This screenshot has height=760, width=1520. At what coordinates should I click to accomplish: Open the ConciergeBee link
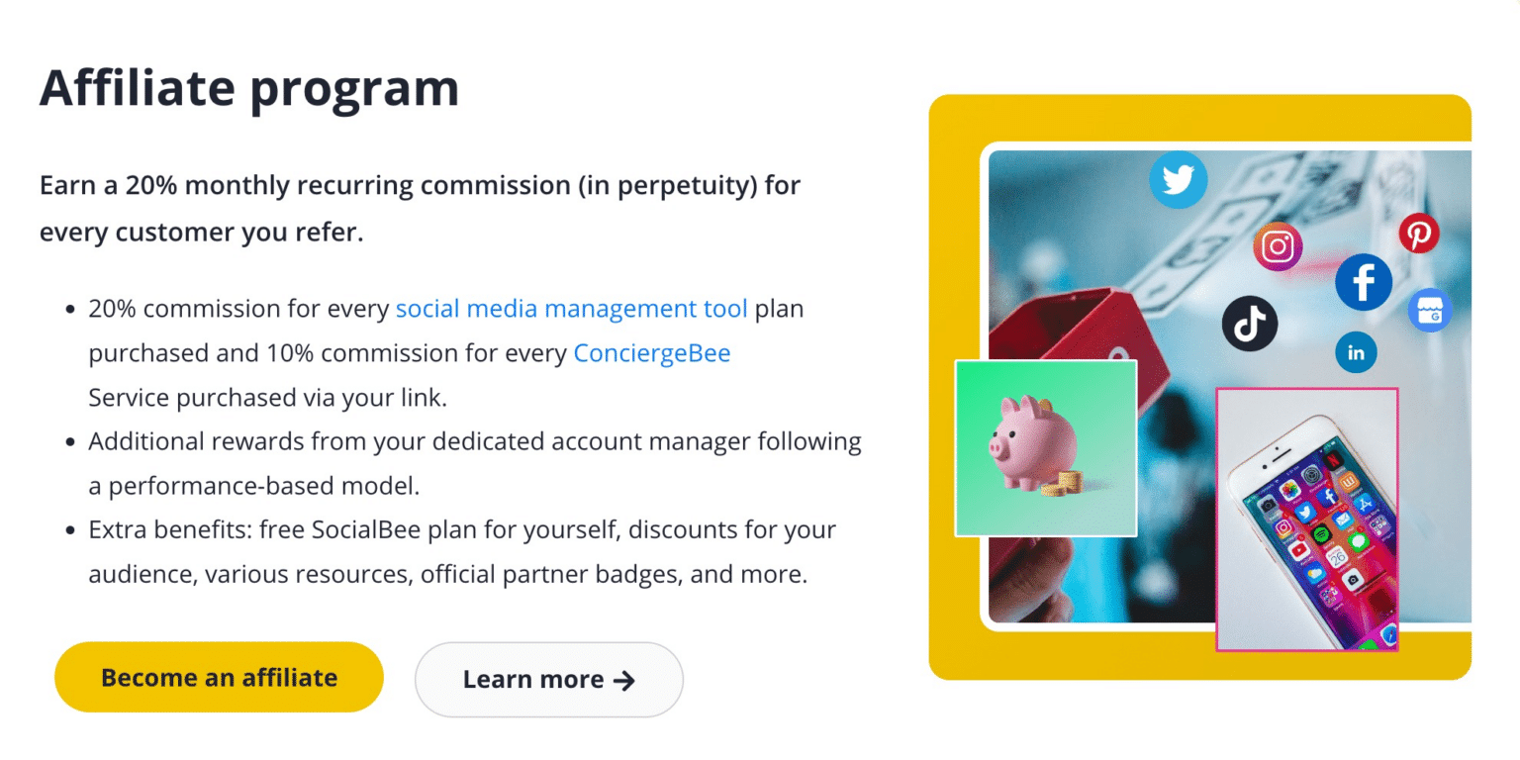[651, 352]
